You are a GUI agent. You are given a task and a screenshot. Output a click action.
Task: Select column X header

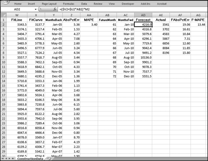click(36, 15)
